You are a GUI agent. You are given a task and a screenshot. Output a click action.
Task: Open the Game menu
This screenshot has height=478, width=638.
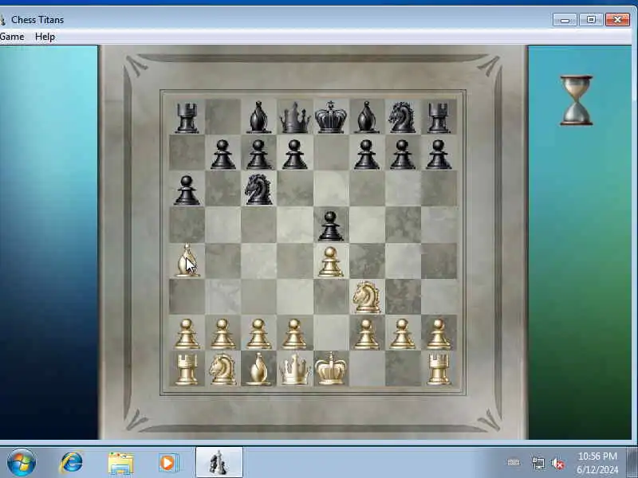click(x=12, y=37)
